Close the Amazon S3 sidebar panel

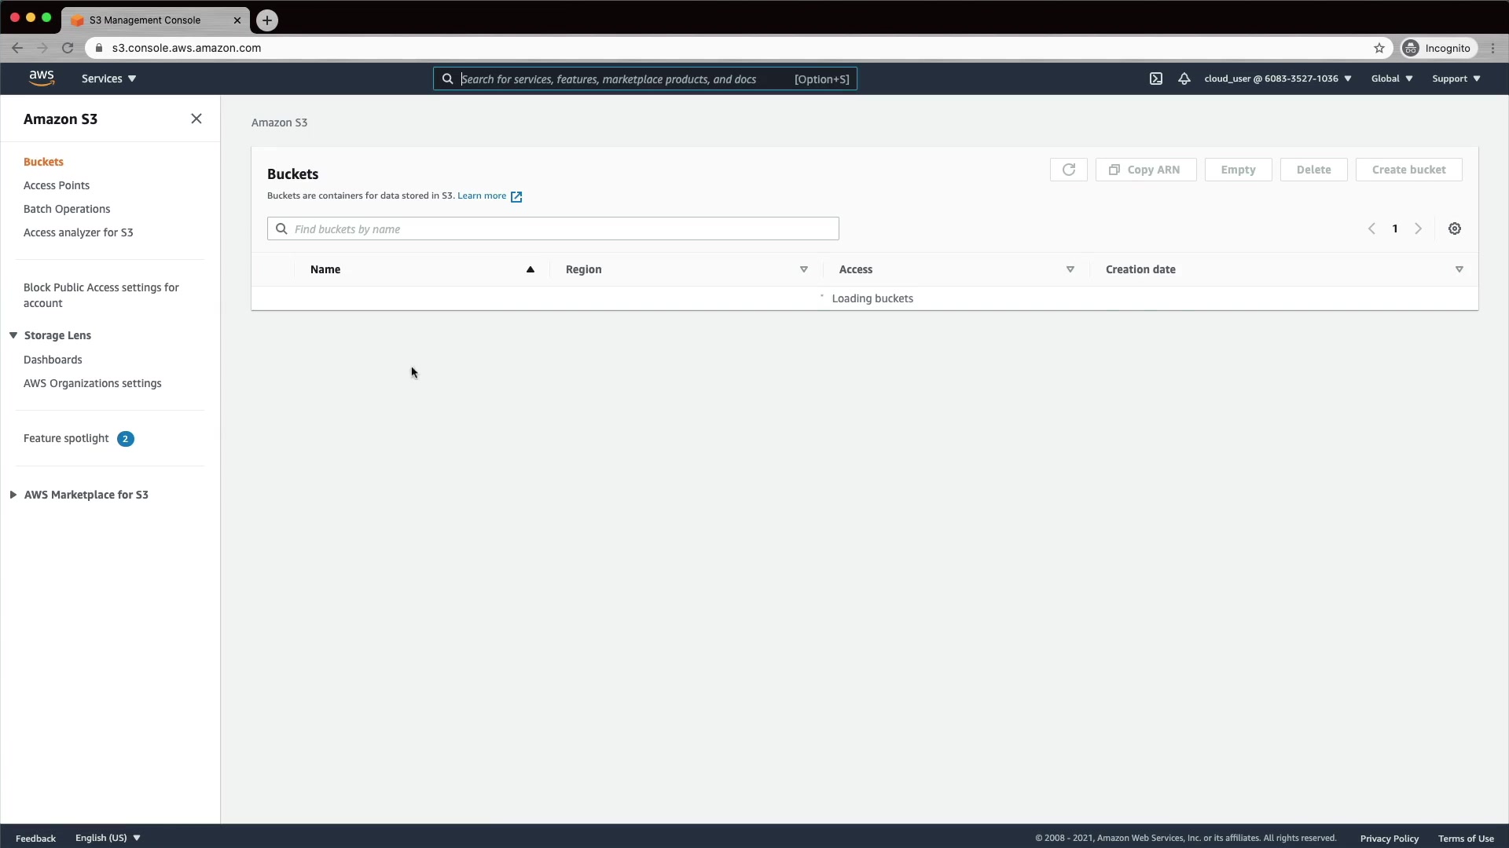click(x=196, y=119)
